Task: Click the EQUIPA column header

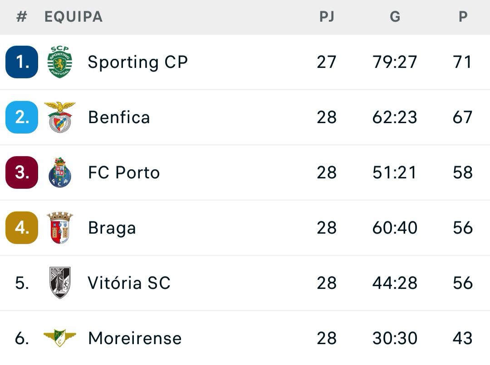Action: (x=73, y=17)
